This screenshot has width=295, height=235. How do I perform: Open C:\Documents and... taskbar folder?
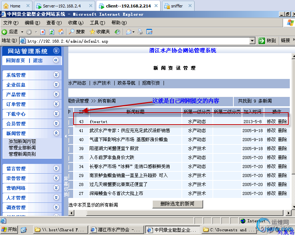click(x=229, y=230)
